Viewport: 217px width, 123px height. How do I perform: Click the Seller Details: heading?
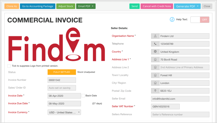(x=119, y=28)
